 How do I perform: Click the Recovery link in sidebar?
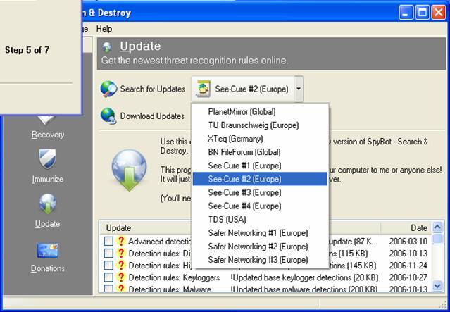click(48, 135)
